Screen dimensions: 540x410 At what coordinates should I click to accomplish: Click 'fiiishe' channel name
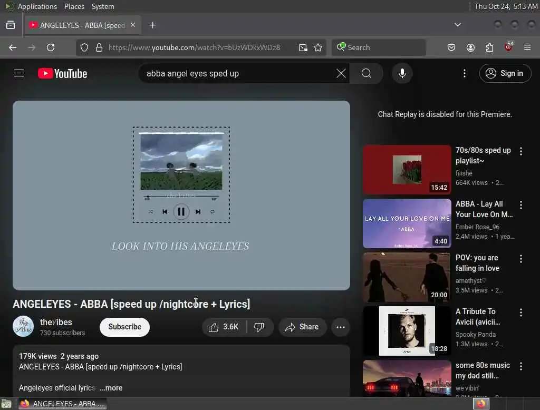point(464,173)
